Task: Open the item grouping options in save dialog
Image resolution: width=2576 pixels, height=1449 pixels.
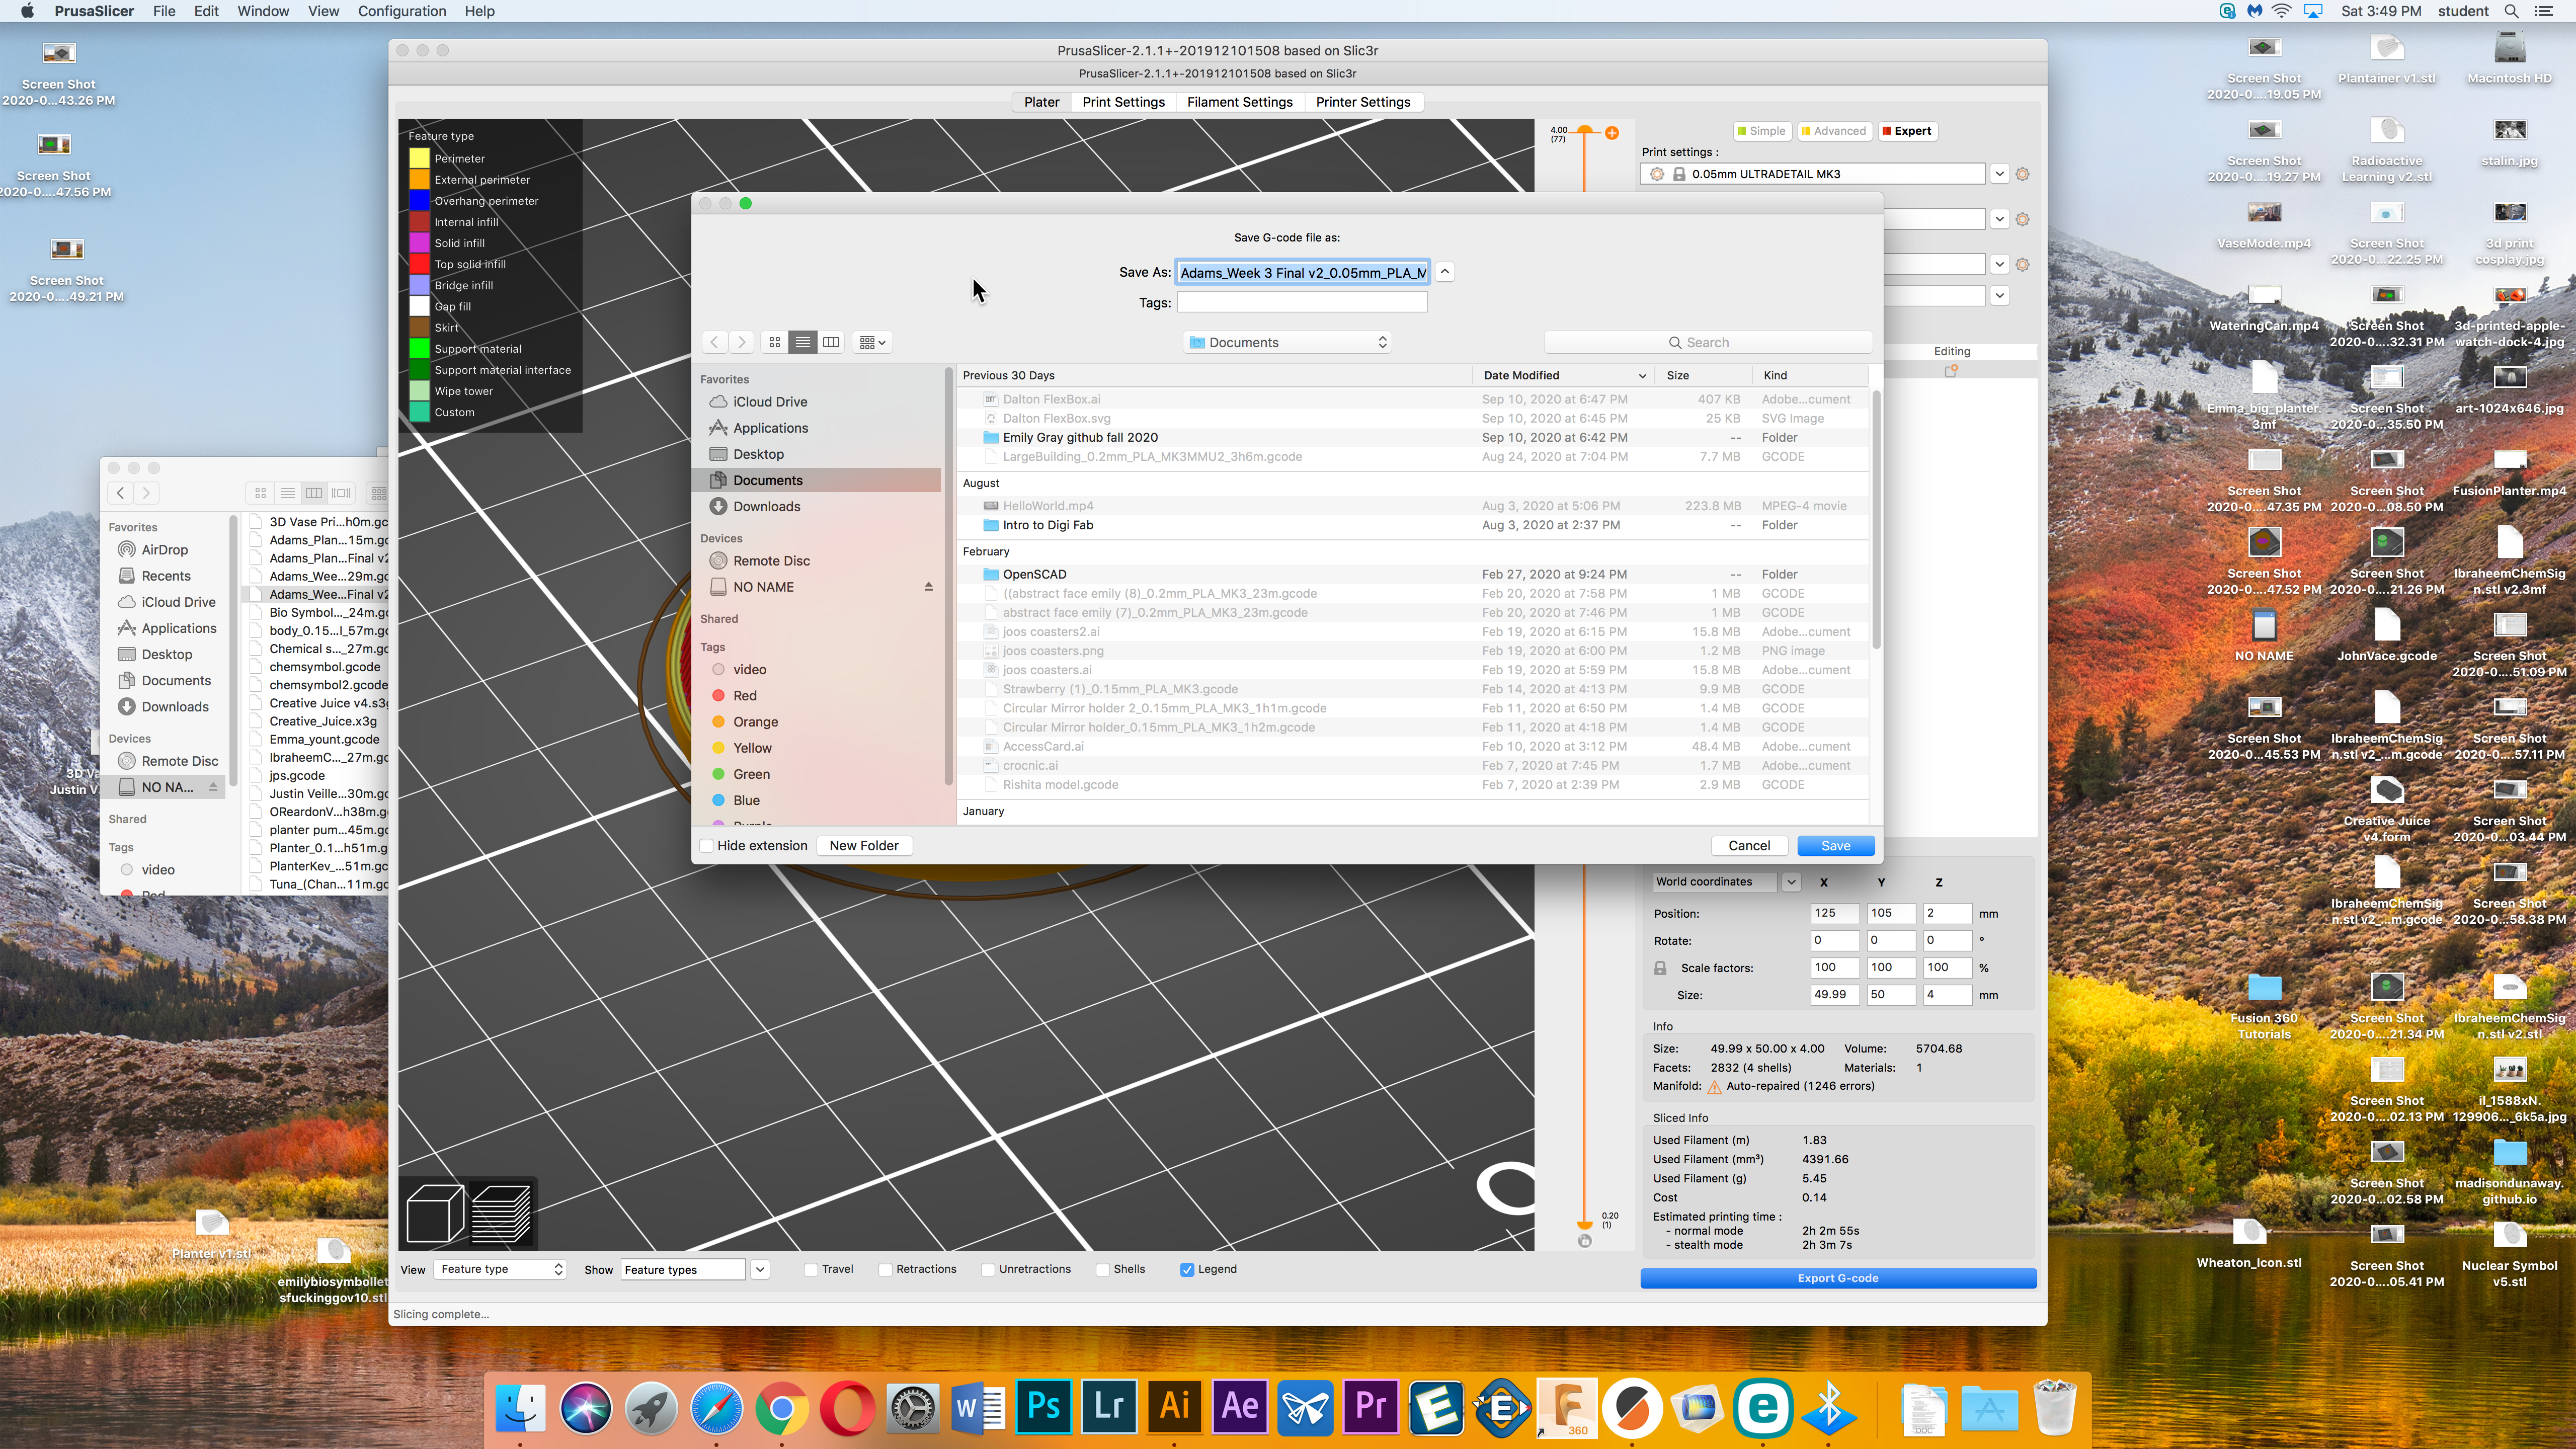Action: coord(872,342)
